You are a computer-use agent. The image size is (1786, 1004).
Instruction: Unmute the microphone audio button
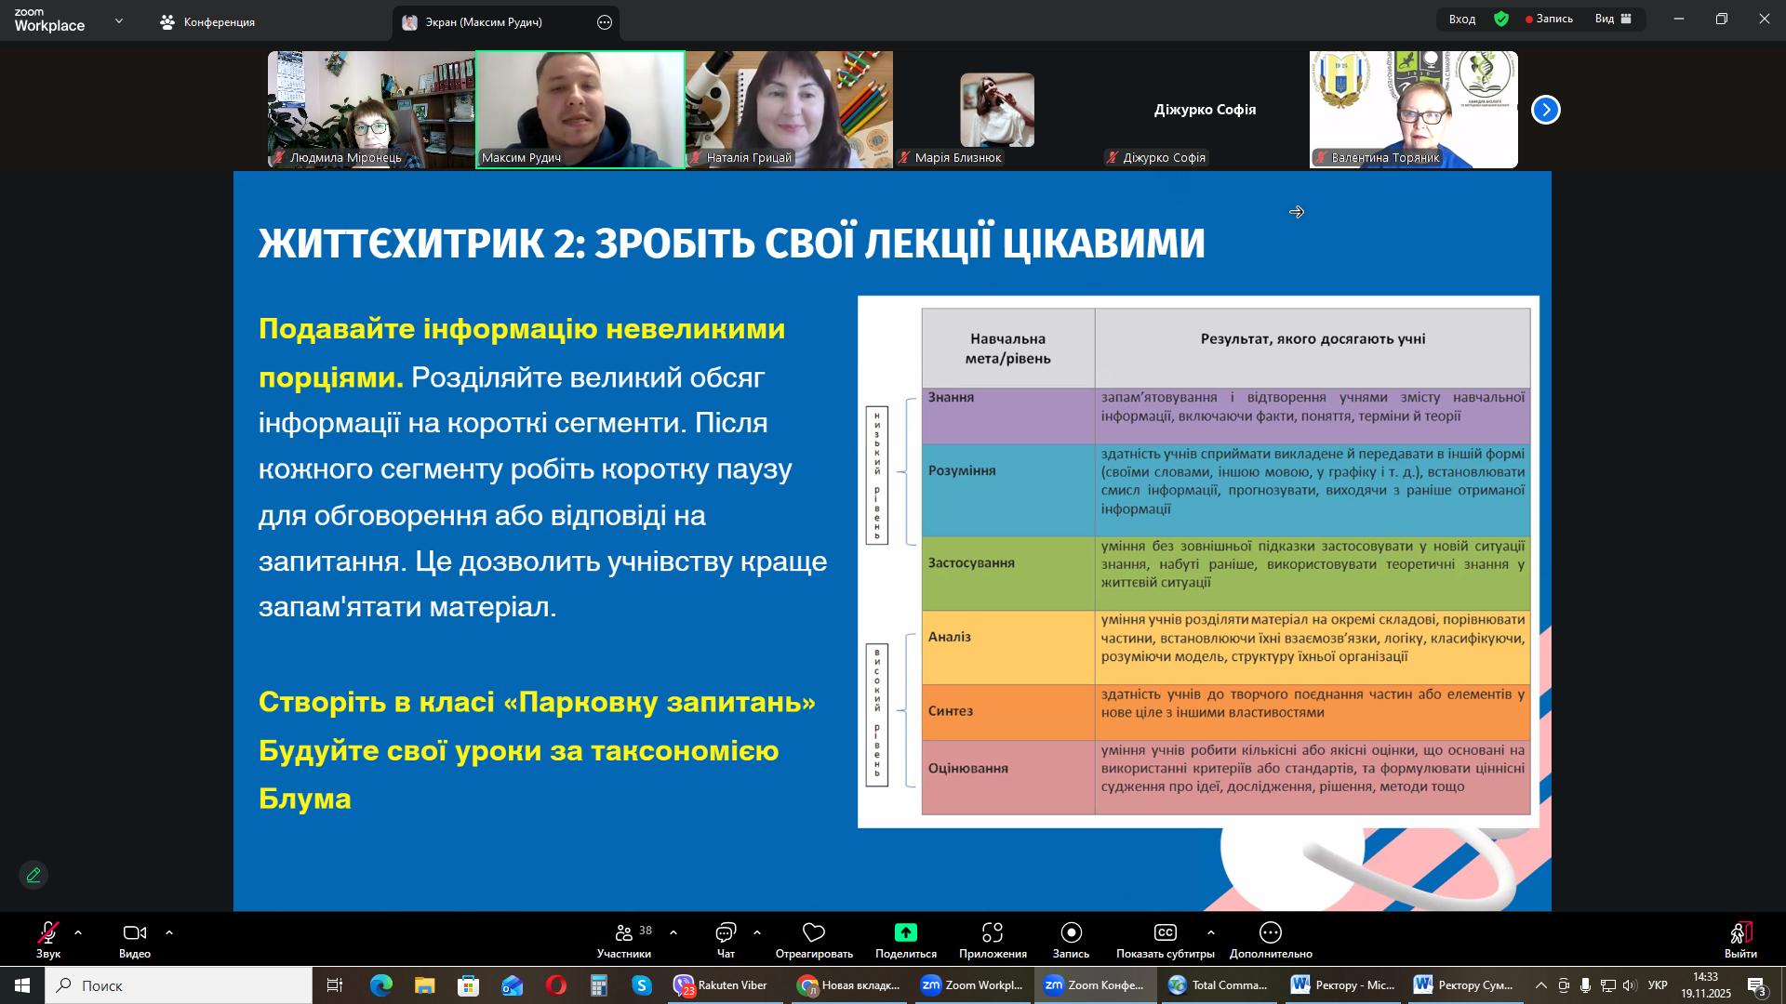(x=47, y=932)
